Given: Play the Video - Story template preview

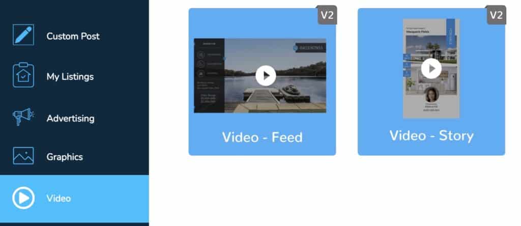Looking at the screenshot, I should click(x=431, y=69).
